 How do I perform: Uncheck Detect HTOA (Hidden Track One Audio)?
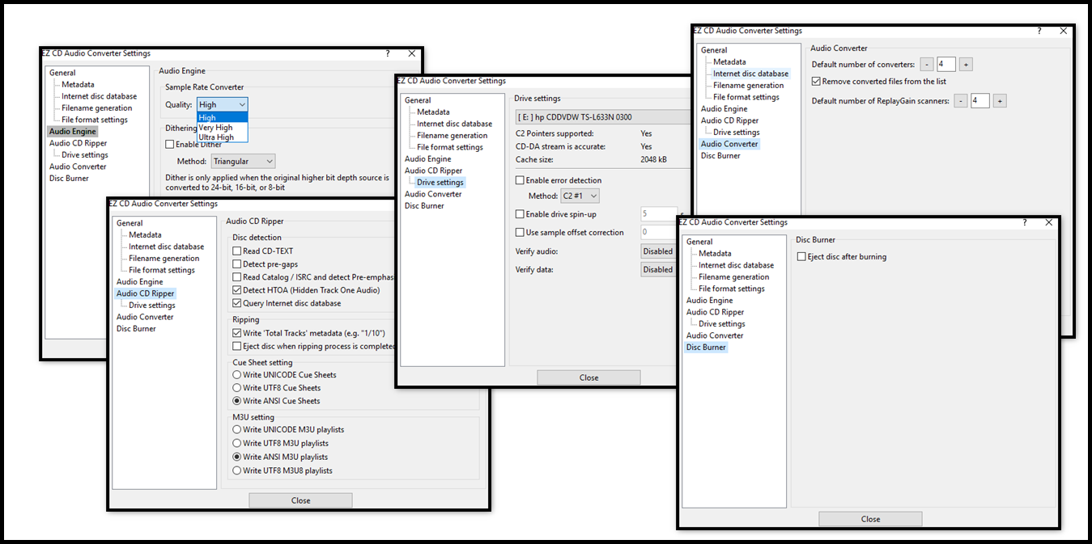click(x=237, y=290)
